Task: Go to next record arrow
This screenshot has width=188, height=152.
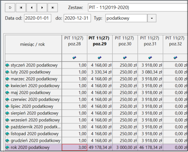Action: tap(42, 8)
